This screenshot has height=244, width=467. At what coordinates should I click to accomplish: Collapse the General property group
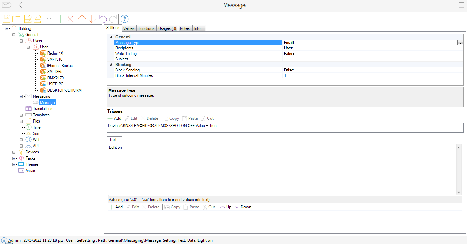coord(110,37)
